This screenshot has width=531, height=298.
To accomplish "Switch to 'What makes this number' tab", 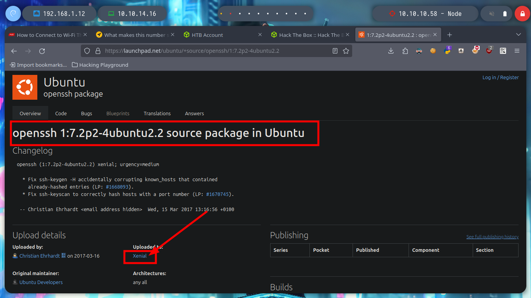I will tap(136, 35).
